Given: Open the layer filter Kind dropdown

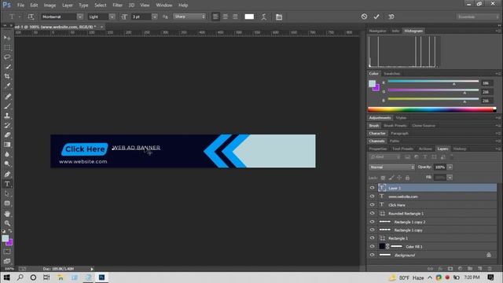Looking at the screenshot, I should pos(385,157).
